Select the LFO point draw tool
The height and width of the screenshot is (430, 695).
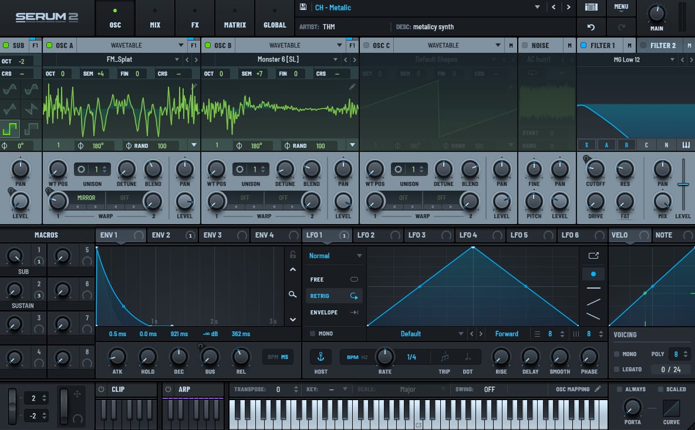coord(593,274)
